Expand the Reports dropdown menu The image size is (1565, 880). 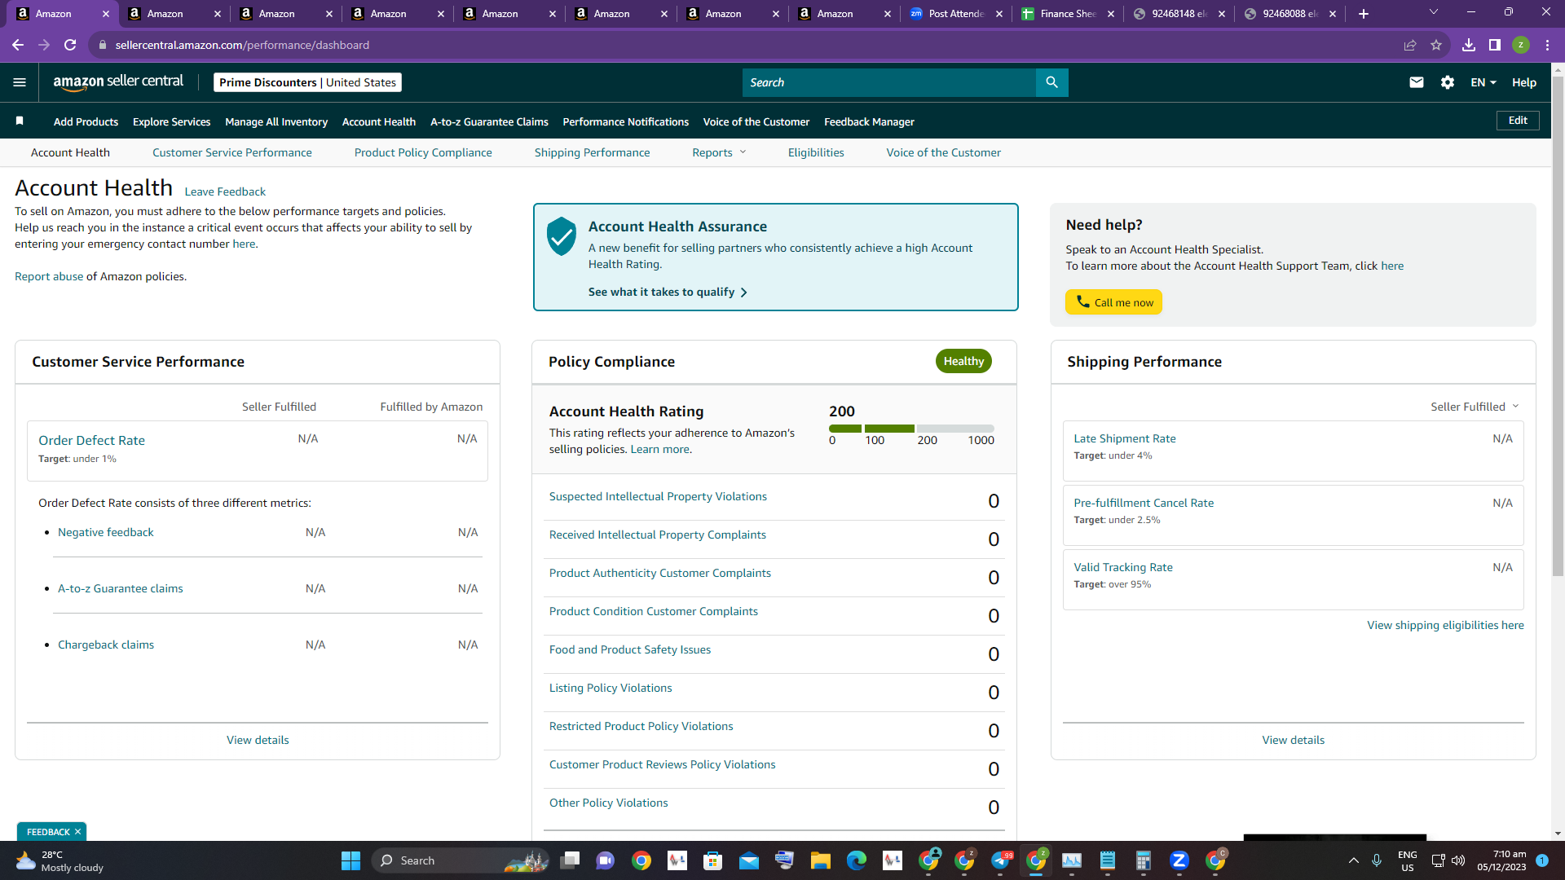719,152
